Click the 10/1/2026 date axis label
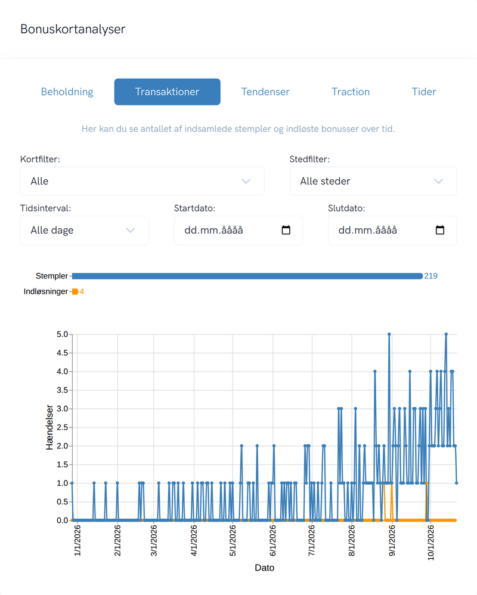477x595 pixels. [430, 543]
